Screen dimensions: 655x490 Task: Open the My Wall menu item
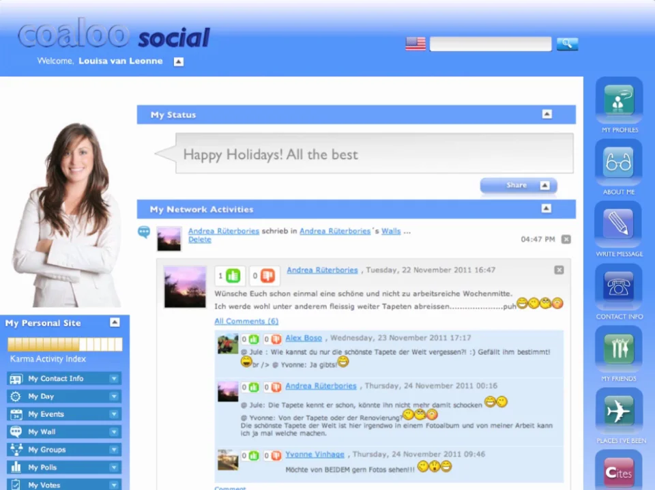tap(64, 432)
